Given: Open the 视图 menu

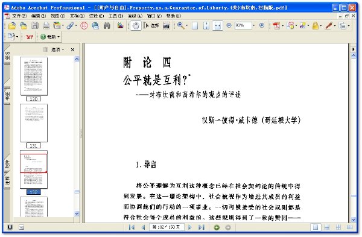Looking at the screenshot, I should pyautogui.click(x=58, y=16).
